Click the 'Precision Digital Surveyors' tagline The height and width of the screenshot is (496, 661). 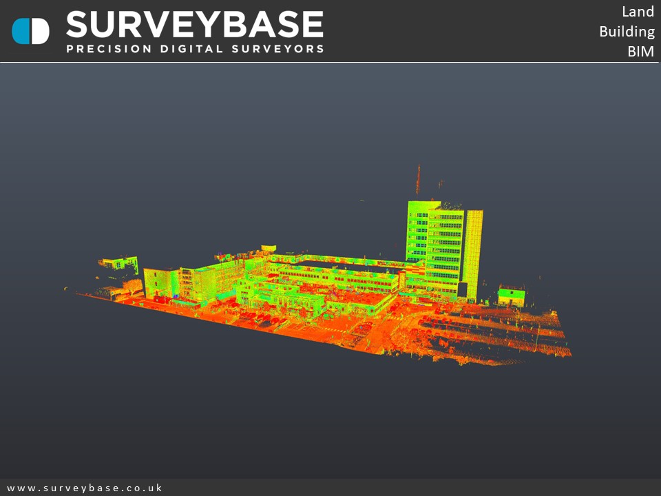click(195, 48)
